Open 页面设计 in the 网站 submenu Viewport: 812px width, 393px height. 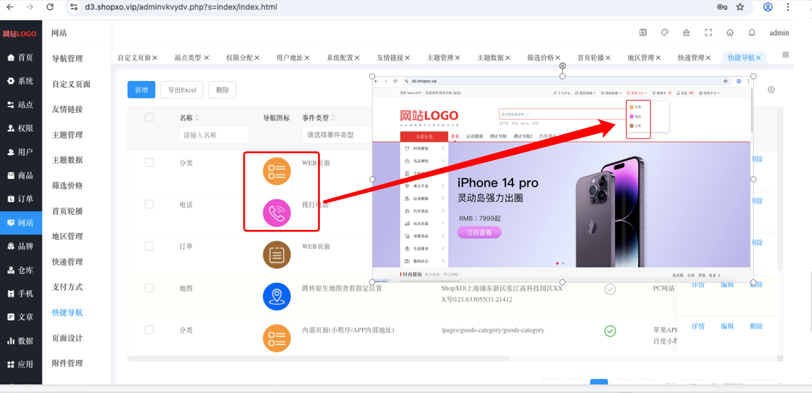tap(68, 338)
